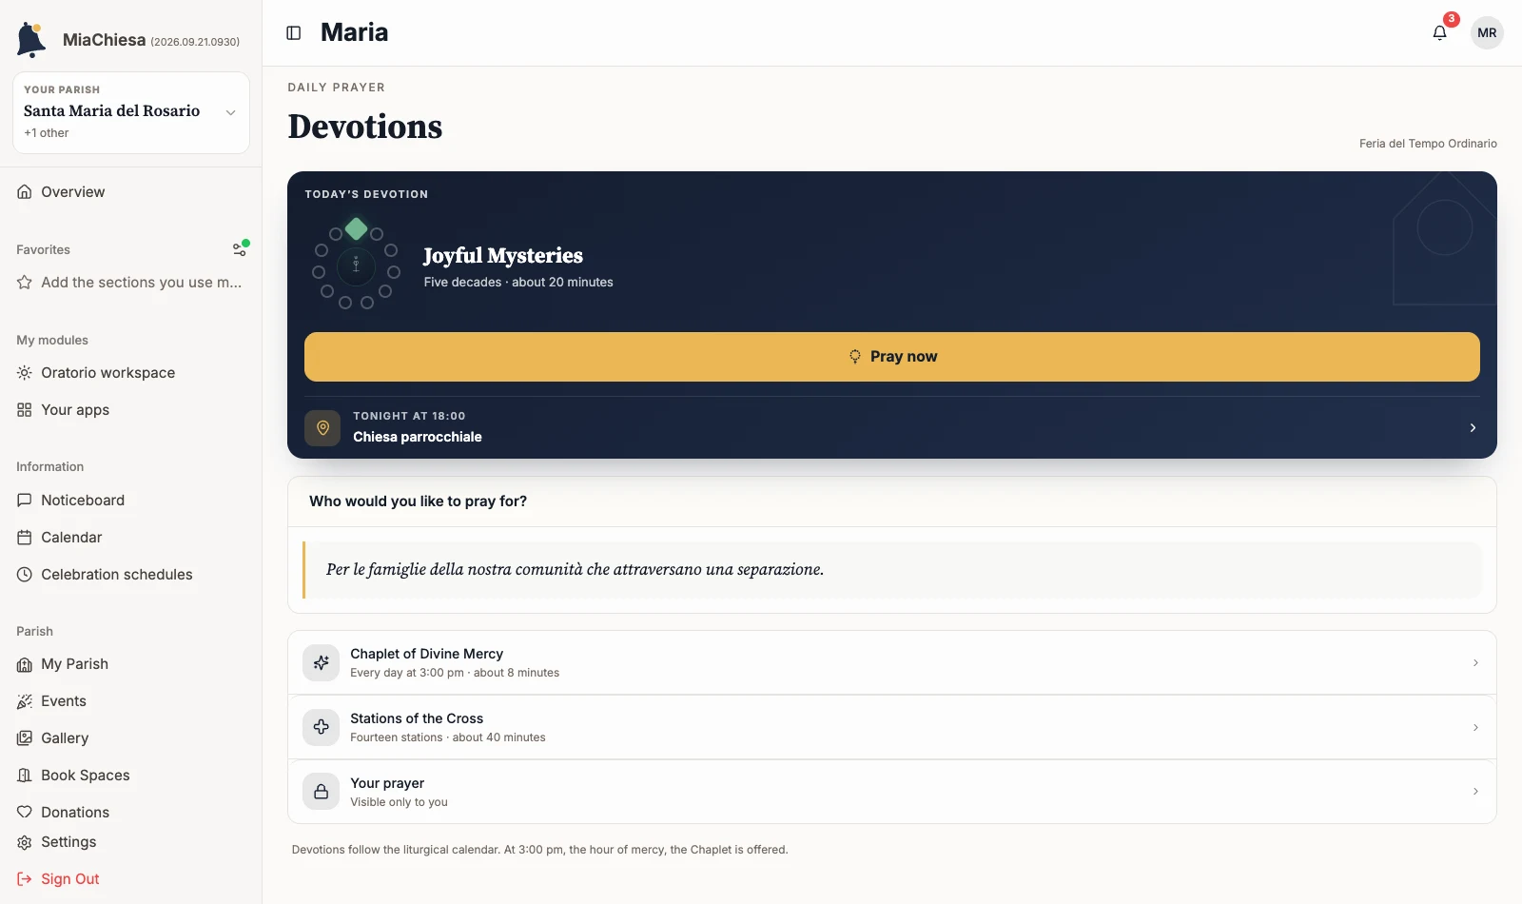Click the Calendar icon in the sidebar

coord(25,538)
